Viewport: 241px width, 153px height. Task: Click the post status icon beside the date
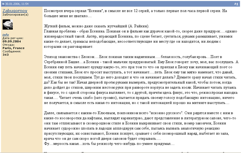pyautogui.click(x=3, y=4)
